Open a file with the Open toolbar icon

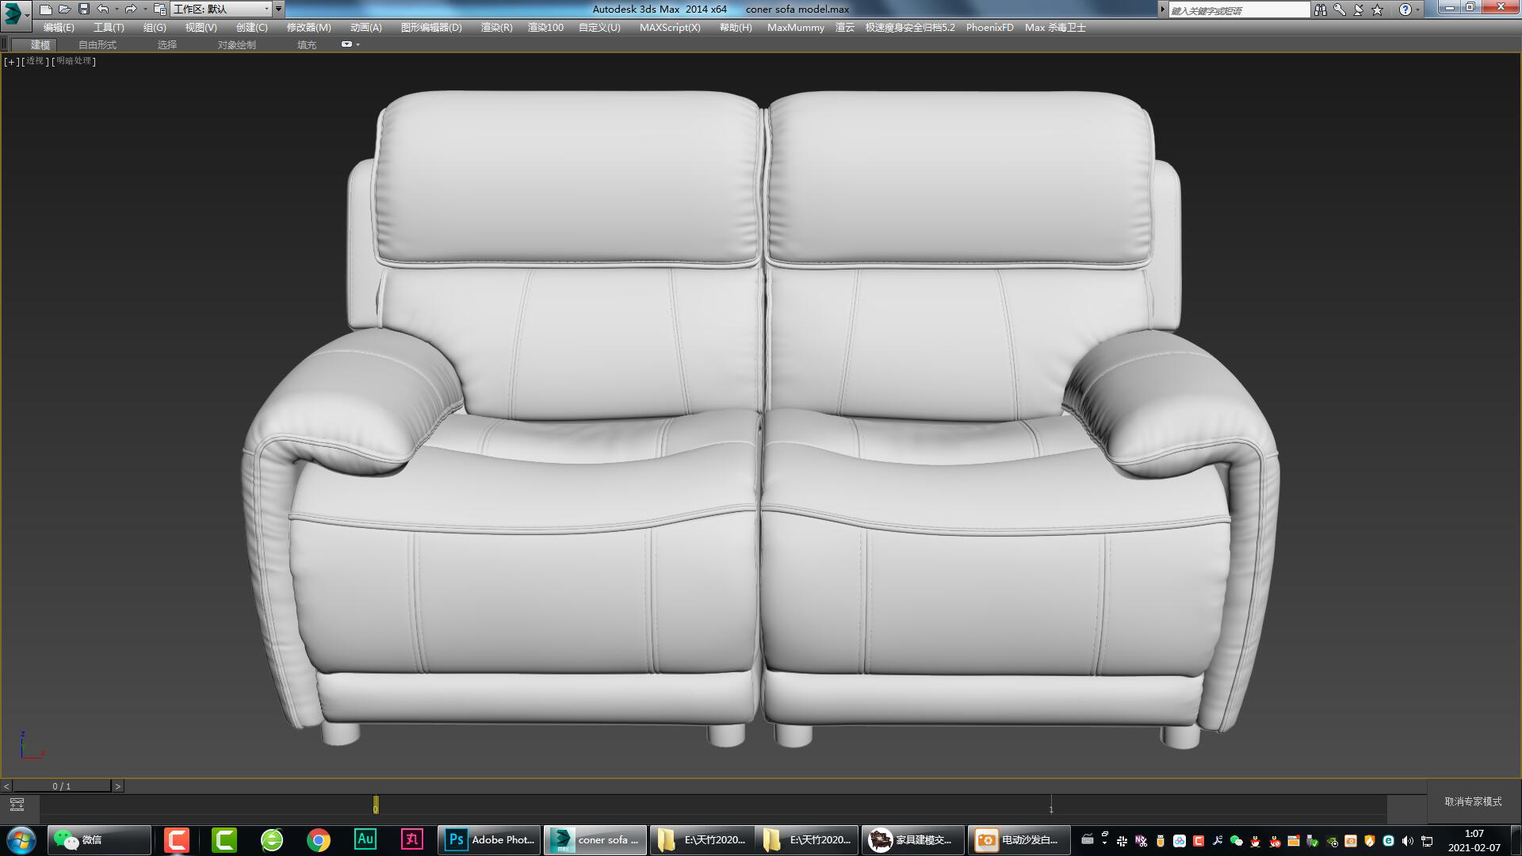click(64, 9)
